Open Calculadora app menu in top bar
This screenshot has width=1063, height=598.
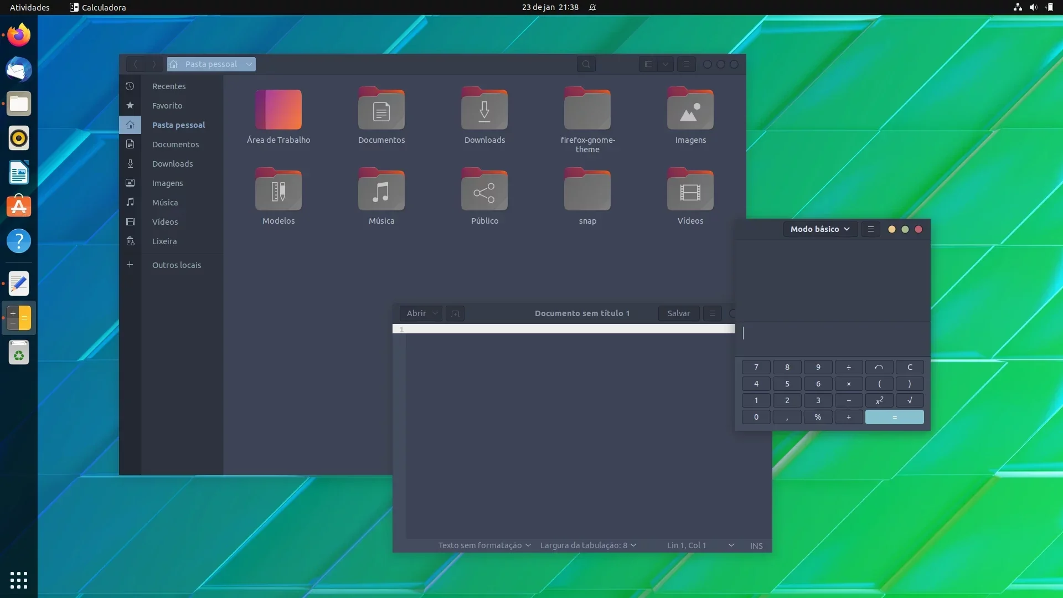point(98,7)
